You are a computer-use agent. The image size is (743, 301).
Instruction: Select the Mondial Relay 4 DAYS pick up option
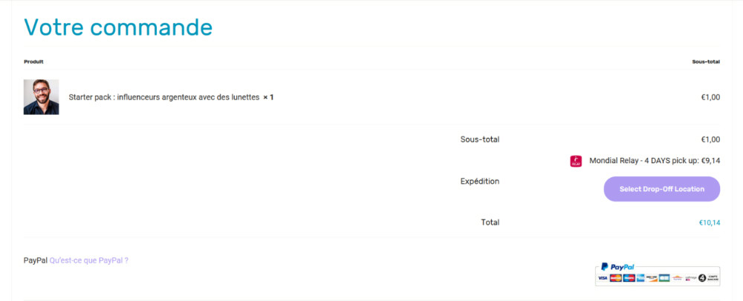tap(655, 161)
